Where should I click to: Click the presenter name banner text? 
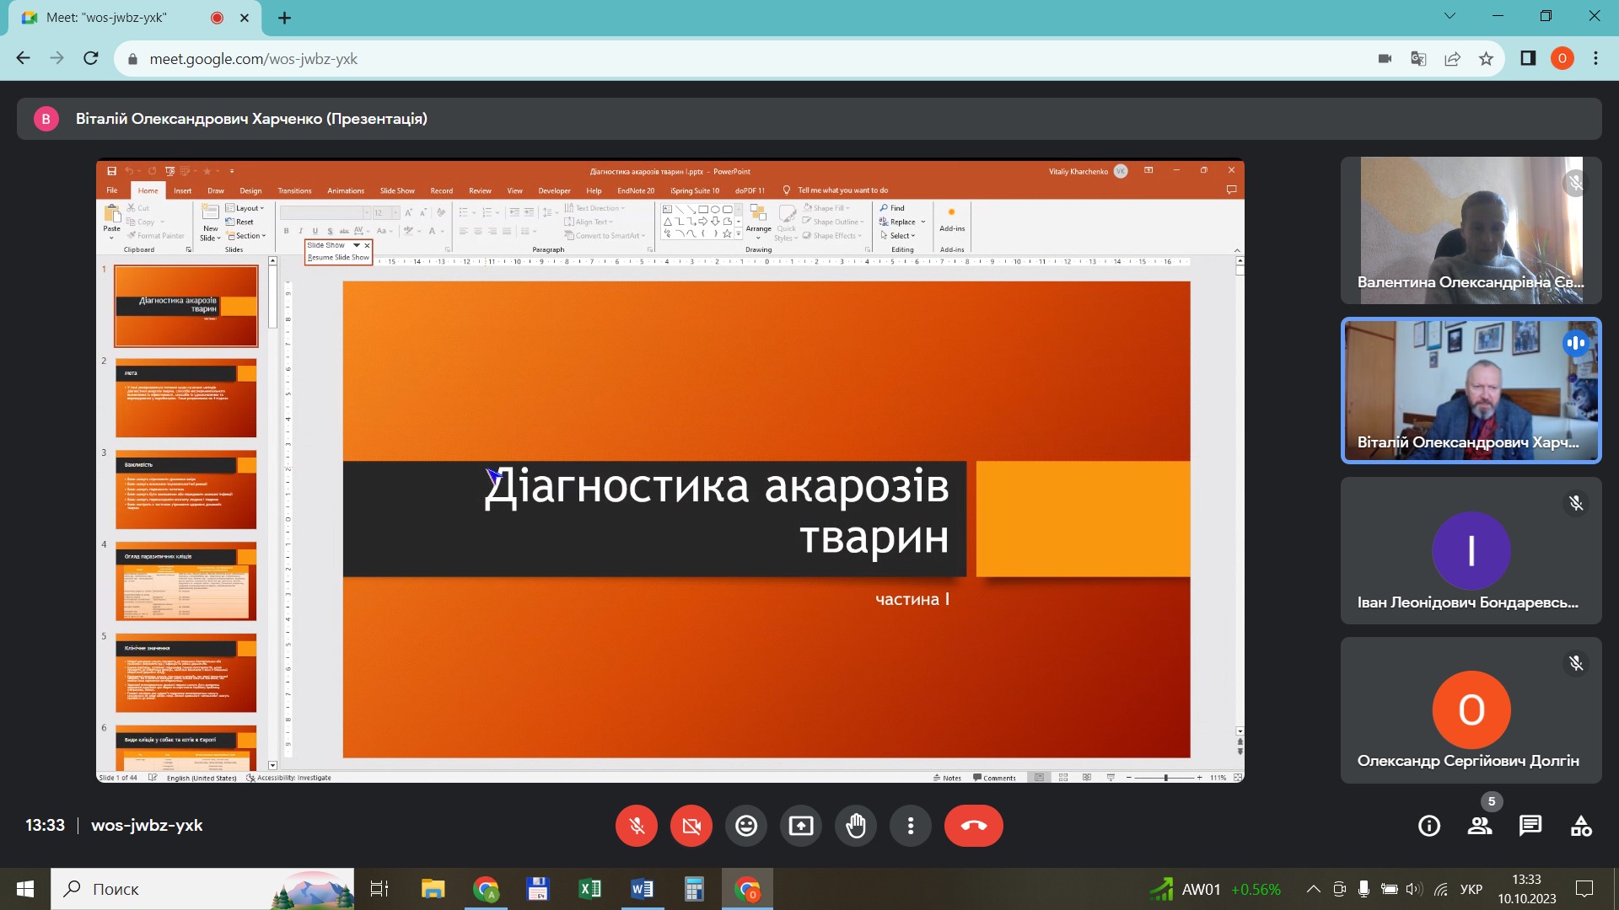coord(251,119)
